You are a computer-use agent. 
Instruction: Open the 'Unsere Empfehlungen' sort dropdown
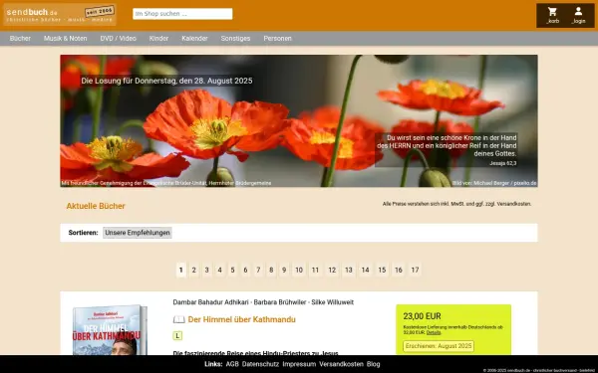click(138, 233)
